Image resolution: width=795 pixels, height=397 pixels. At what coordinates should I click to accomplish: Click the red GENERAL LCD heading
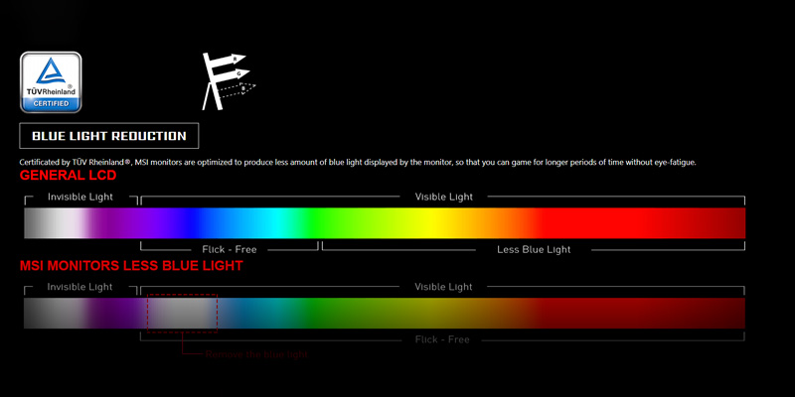[68, 176]
